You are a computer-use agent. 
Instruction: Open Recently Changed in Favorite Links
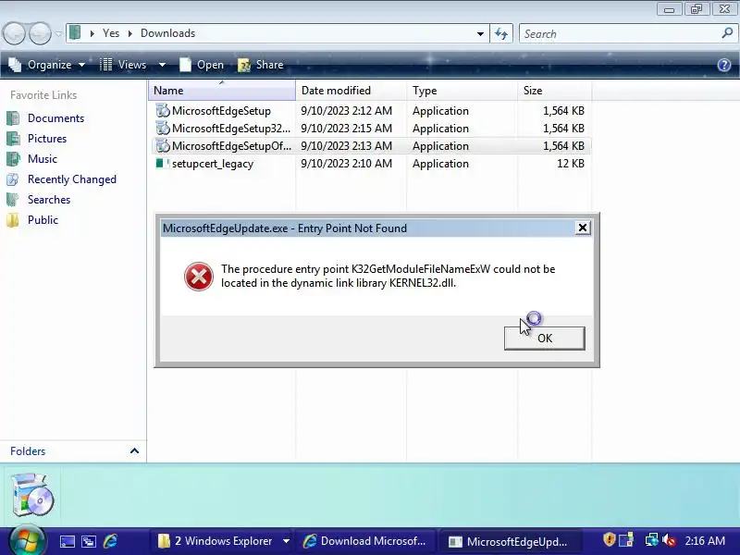[72, 179]
